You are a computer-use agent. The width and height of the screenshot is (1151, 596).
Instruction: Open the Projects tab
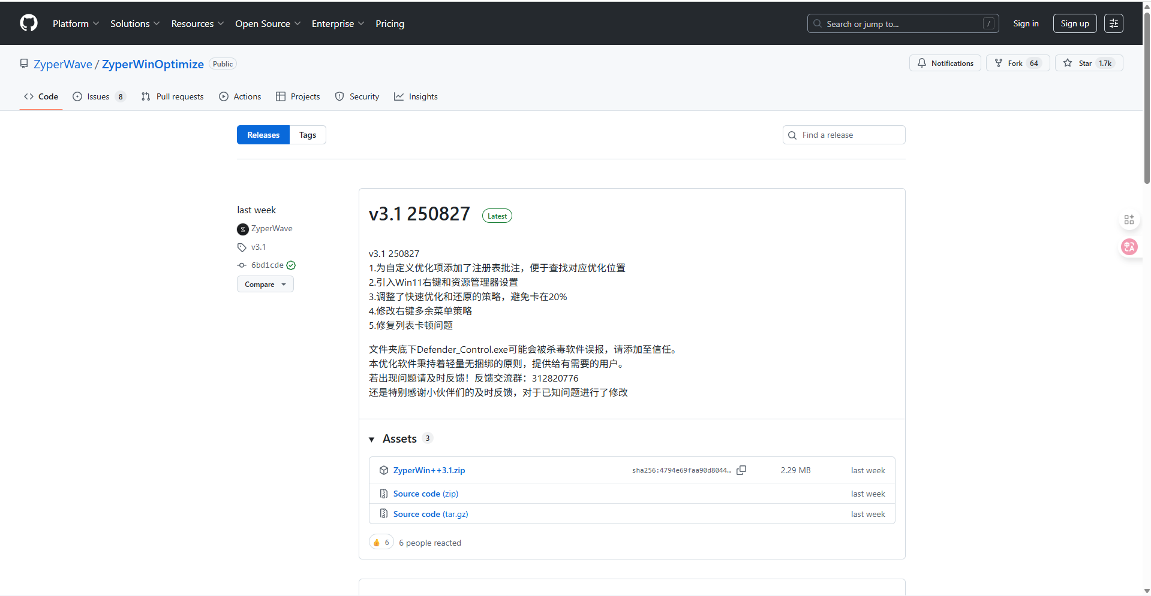[x=297, y=96]
